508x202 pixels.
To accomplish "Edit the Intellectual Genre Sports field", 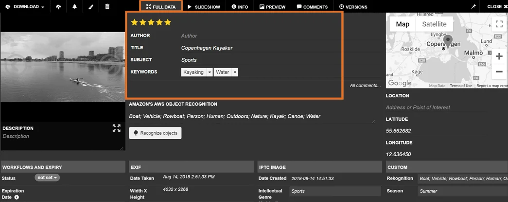I will point(335,191).
